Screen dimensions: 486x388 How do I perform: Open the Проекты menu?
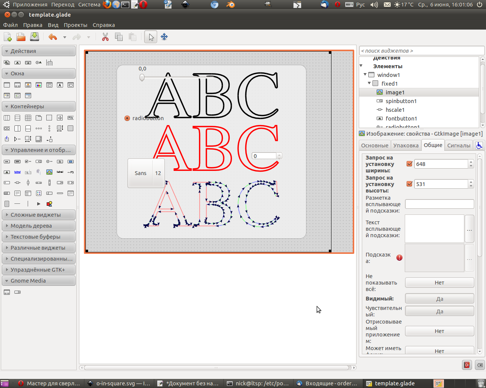[75, 25]
